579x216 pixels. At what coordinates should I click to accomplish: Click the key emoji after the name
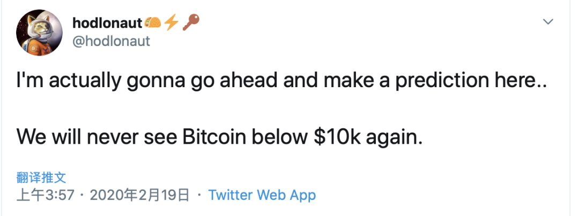(x=189, y=22)
